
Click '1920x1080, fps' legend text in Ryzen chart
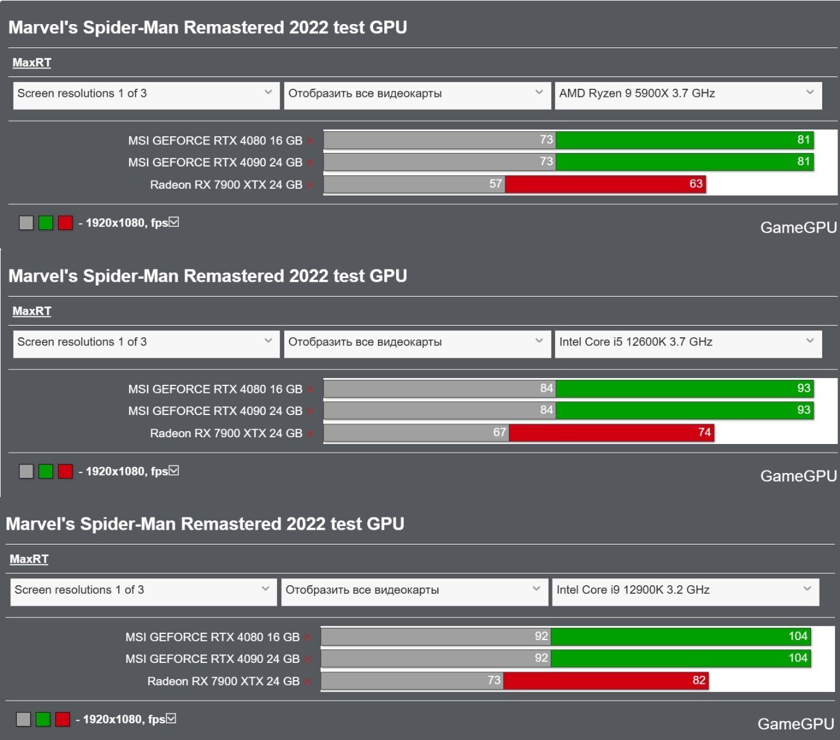(126, 223)
